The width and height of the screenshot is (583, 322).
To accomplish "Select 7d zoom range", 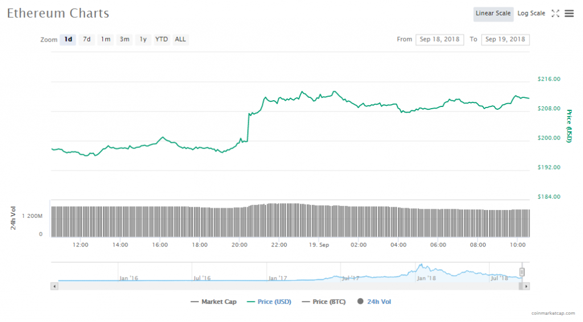I will coord(87,40).
